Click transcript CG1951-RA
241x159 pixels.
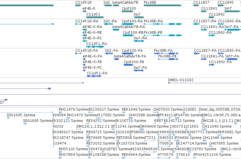coord(97,44)
